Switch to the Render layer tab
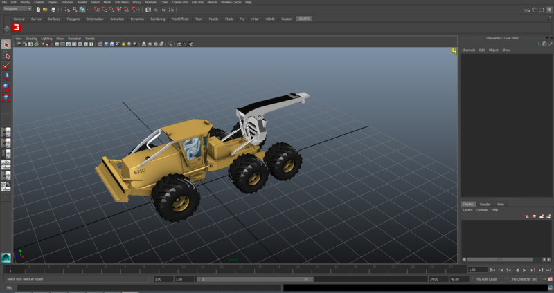The image size is (554, 293). pyautogui.click(x=485, y=204)
